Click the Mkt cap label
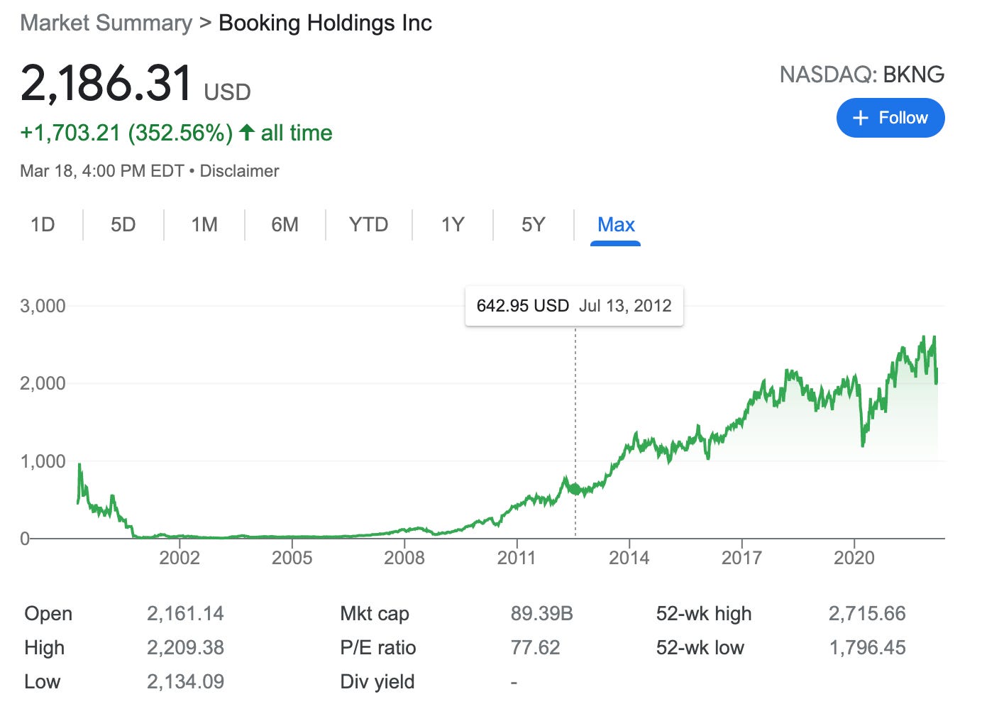This screenshot has height=704, width=982. tap(375, 614)
